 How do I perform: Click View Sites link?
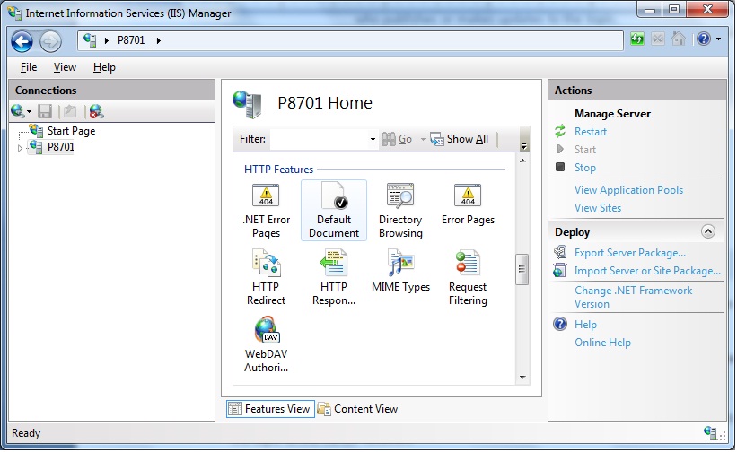point(598,208)
